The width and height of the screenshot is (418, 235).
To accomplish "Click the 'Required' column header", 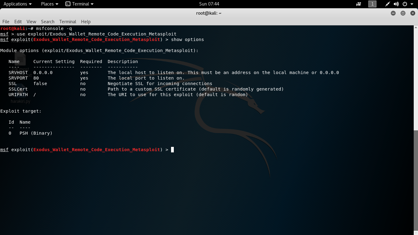I will coord(91,62).
